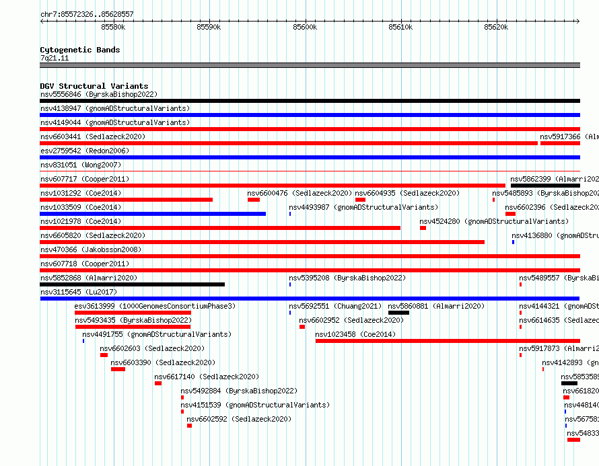Click the nsv1031292 red variant bar
This screenshot has width=599, height=466.
126,200
